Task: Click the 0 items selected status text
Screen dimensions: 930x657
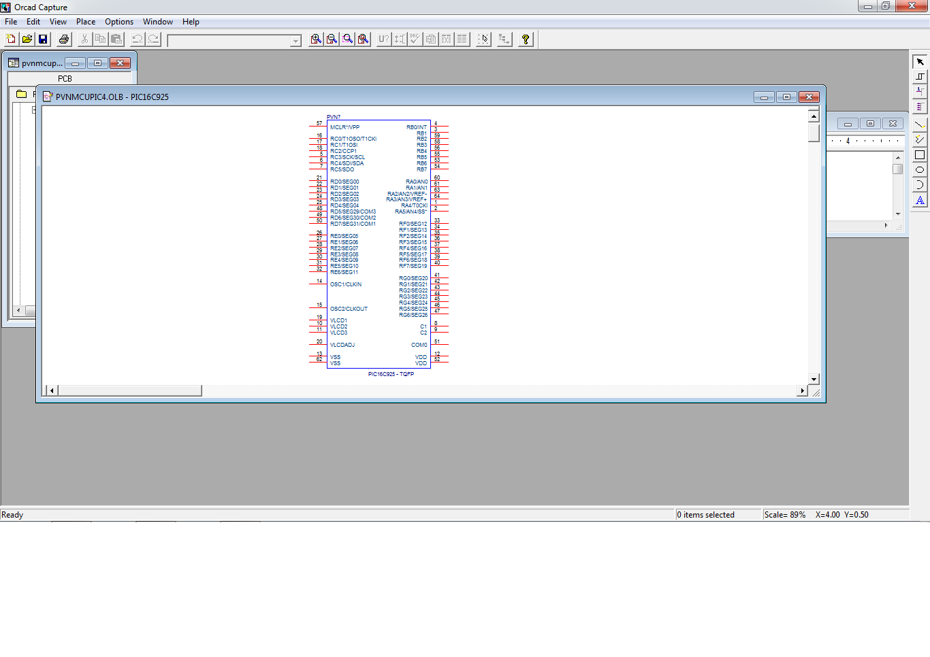Action: [x=706, y=515]
